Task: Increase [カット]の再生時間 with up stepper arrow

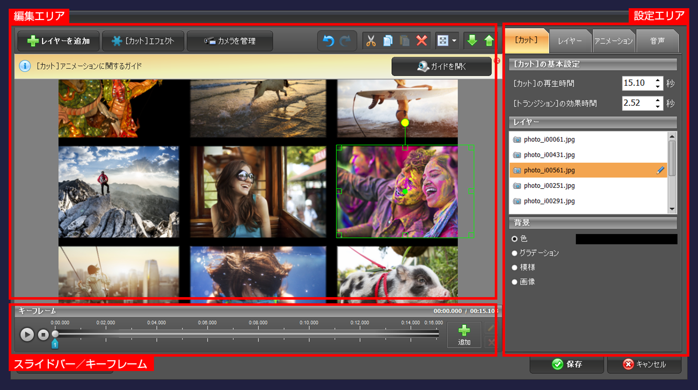Action: (x=658, y=80)
